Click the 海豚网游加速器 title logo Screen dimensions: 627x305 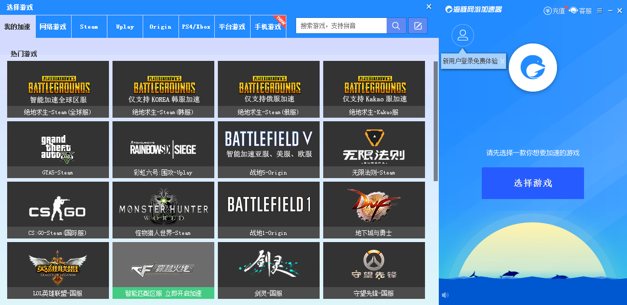[x=474, y=9]
